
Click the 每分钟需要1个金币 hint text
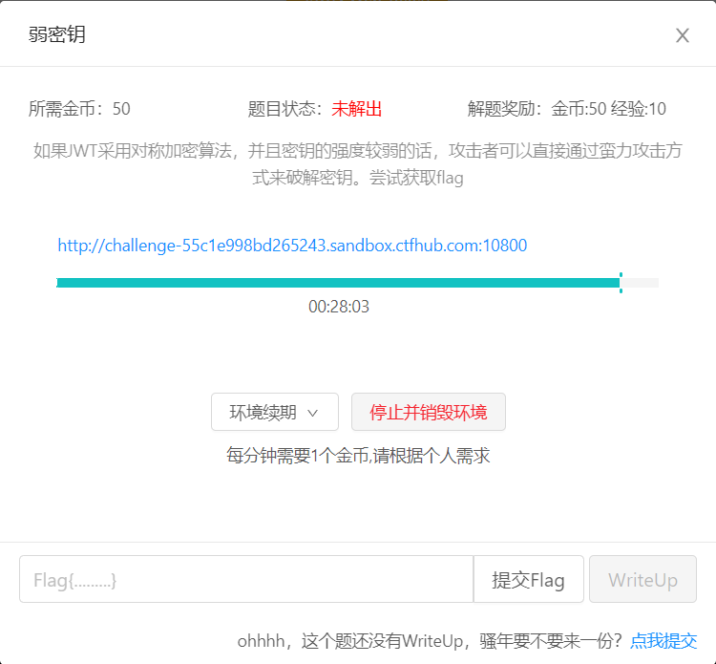[358, 456]
